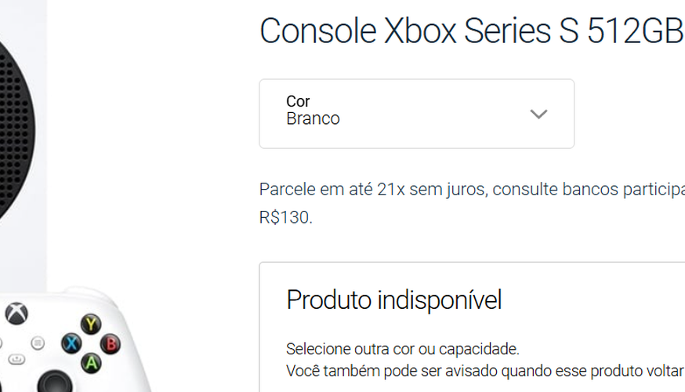Click the controller's black right thumbstick
The image size is (685, 392).
point(53,383)
